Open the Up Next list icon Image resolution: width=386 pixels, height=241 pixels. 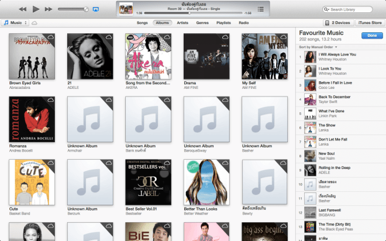pos(260,9)
